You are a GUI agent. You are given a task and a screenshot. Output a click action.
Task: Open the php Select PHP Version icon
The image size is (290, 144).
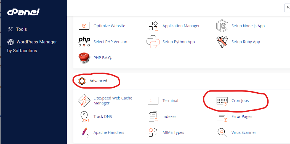(x=84, y=42)
